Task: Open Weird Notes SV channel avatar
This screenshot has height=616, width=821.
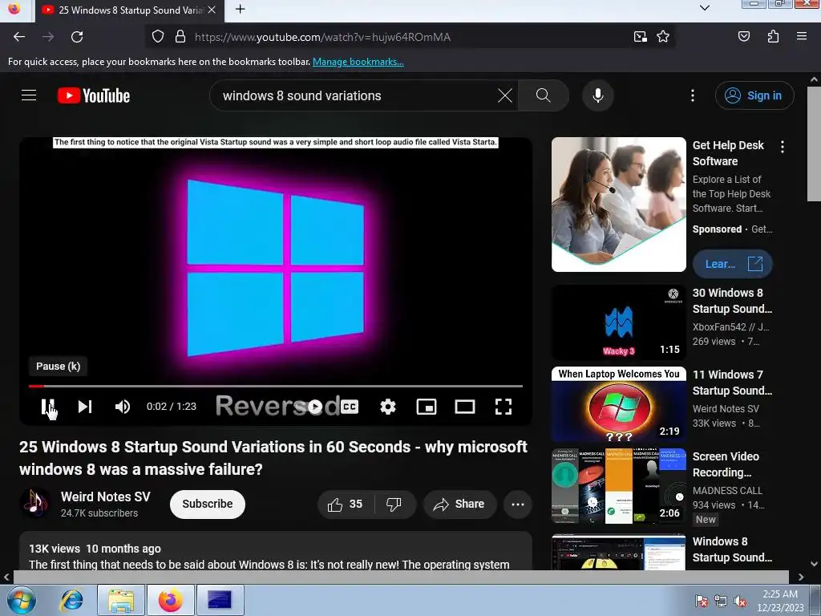Action: (34, 504)
